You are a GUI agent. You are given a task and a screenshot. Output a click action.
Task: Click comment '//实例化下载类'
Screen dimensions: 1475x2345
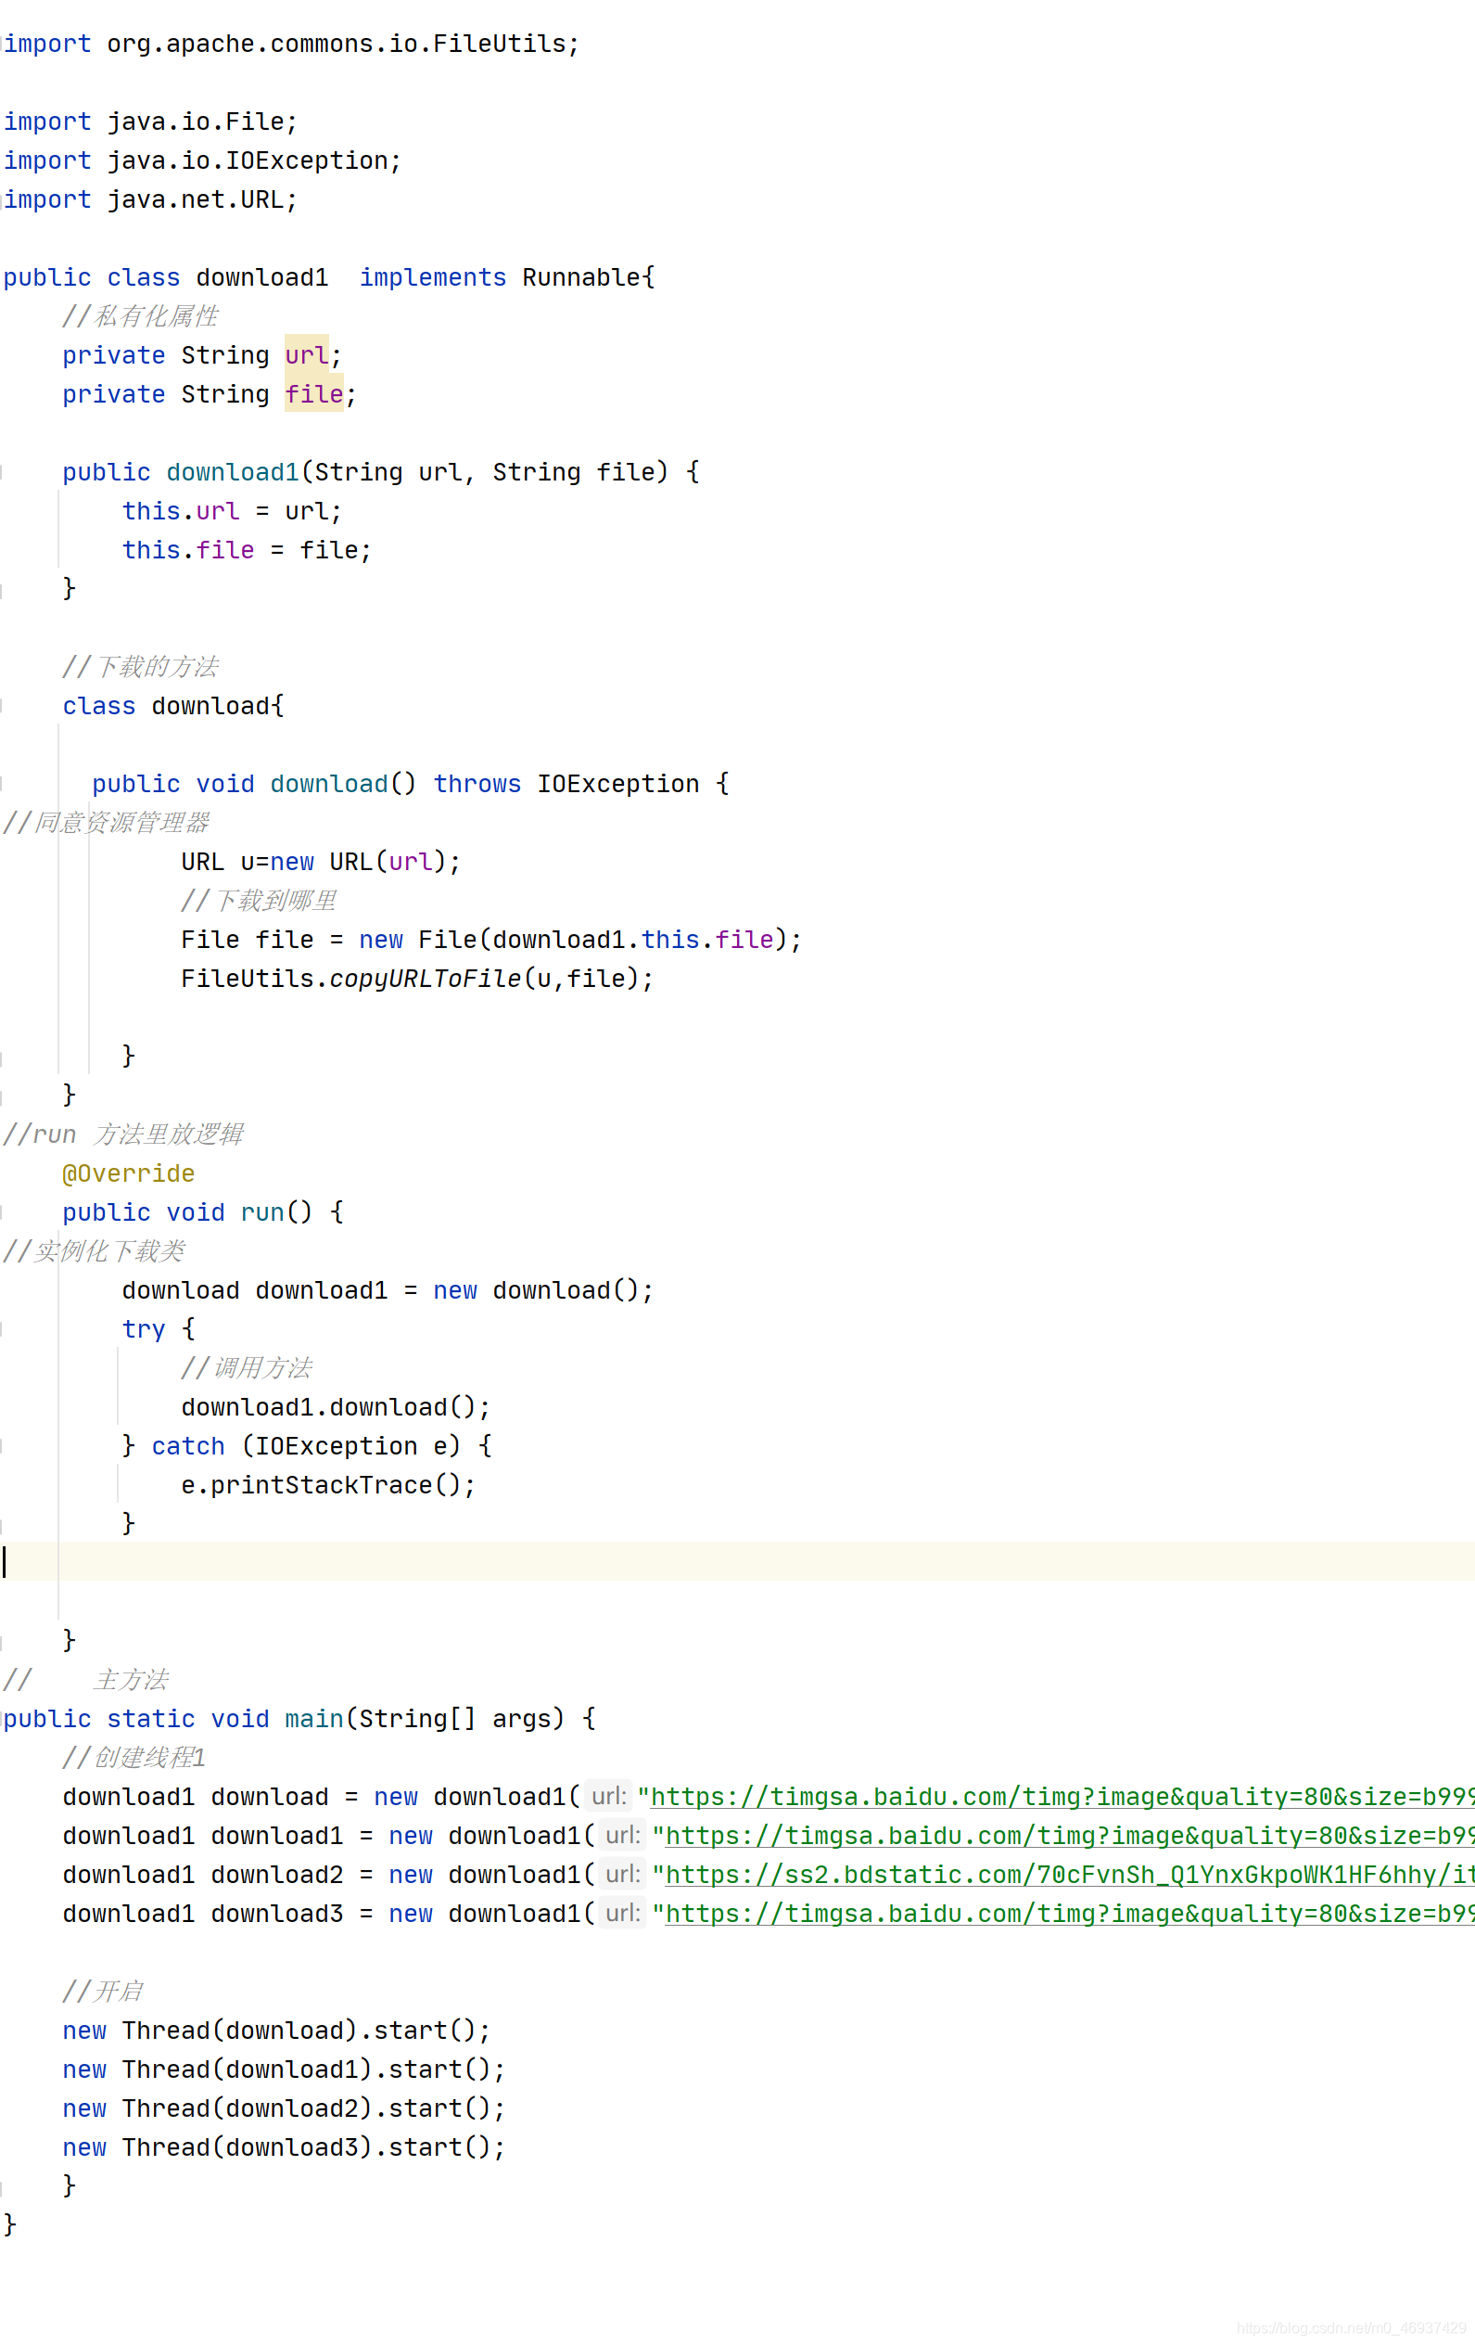coord(95,1251)
